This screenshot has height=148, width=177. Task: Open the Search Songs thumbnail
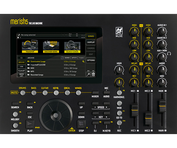coord(72,47)
